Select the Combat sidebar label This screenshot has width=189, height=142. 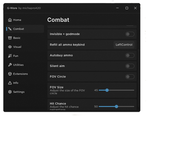[x=19, y=29]
